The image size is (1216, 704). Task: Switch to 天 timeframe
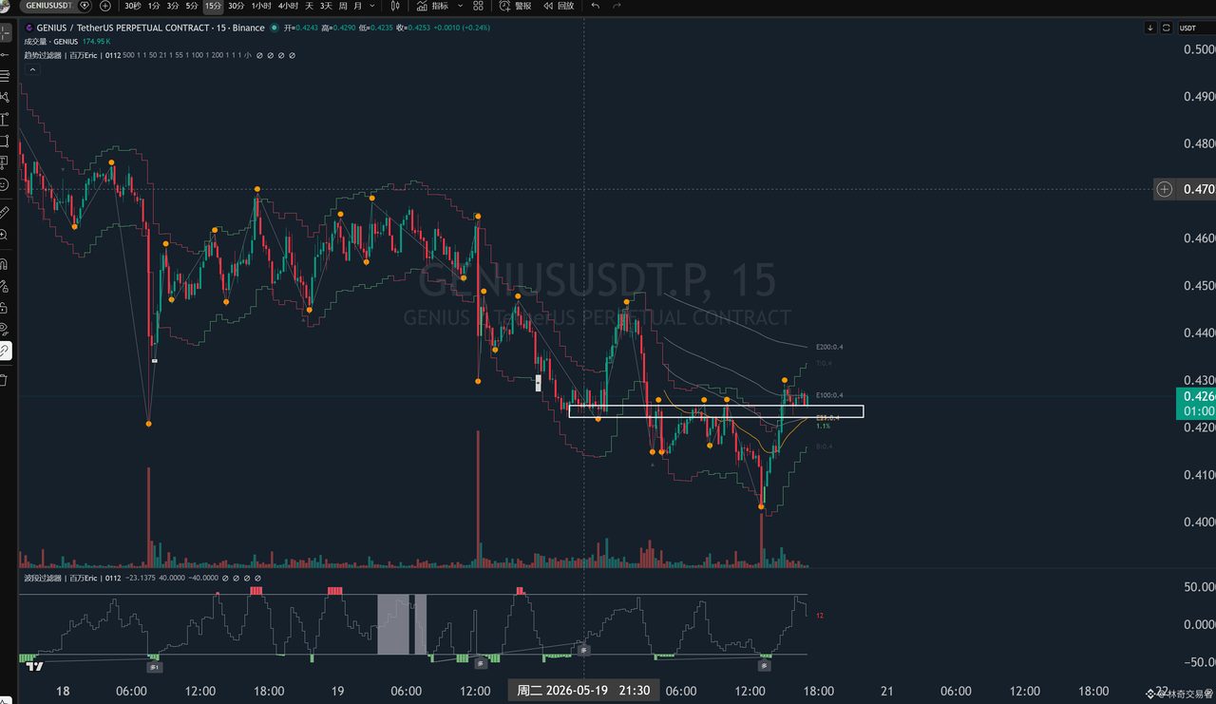tap(309, 6)
